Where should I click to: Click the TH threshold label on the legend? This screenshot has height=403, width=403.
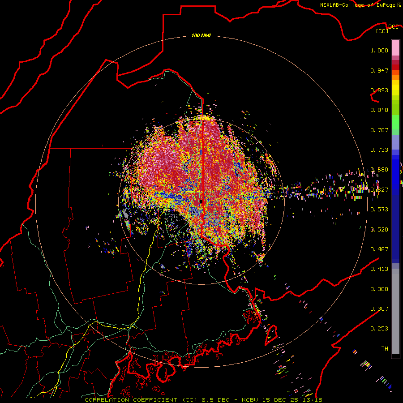click(385, 349)
